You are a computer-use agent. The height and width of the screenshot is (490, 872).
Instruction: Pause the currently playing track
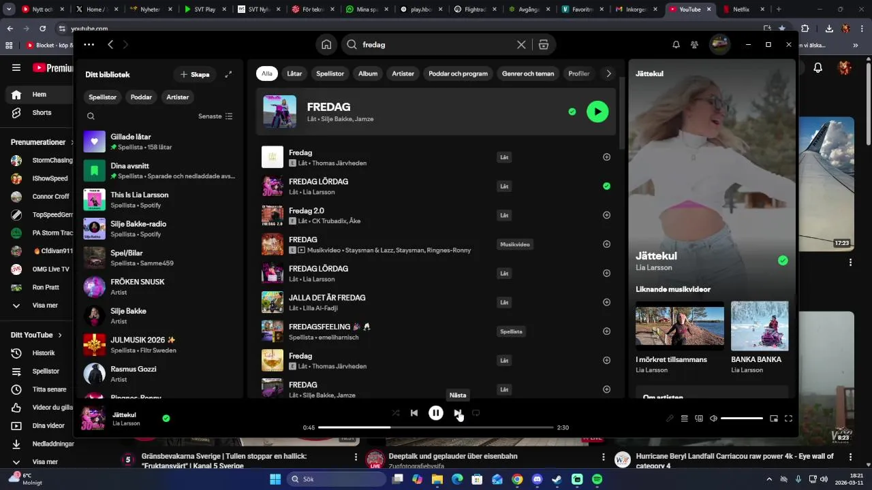436,412
